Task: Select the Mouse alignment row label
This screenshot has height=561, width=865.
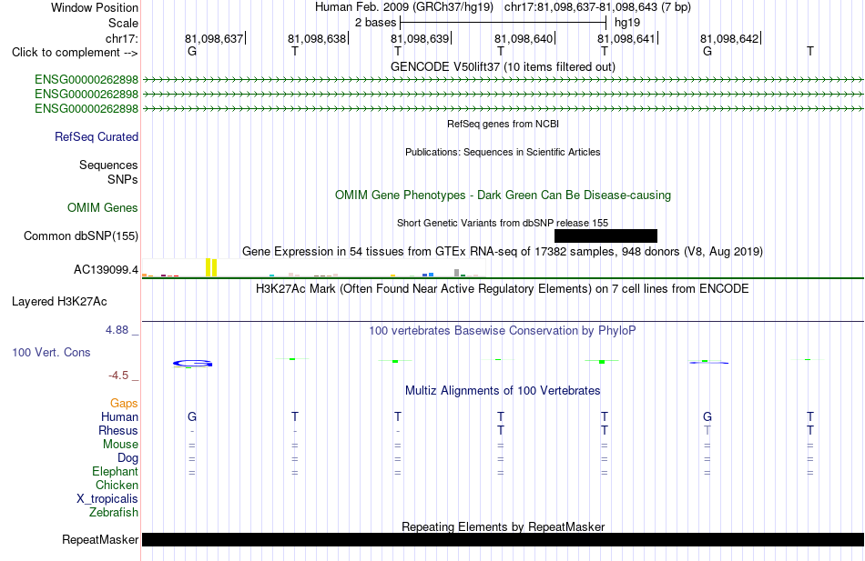Action: [x=120, y=445]
